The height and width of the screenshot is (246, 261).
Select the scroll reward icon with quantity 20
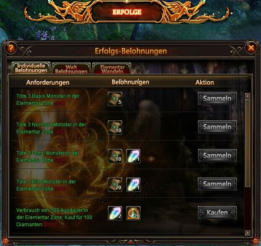115,185
